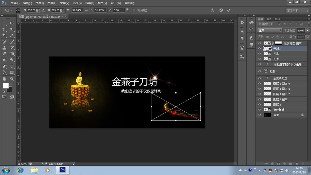Open the 基本功能 workspace dropdown
Viewport: 311px width, 175px height.
pos(297,11)
